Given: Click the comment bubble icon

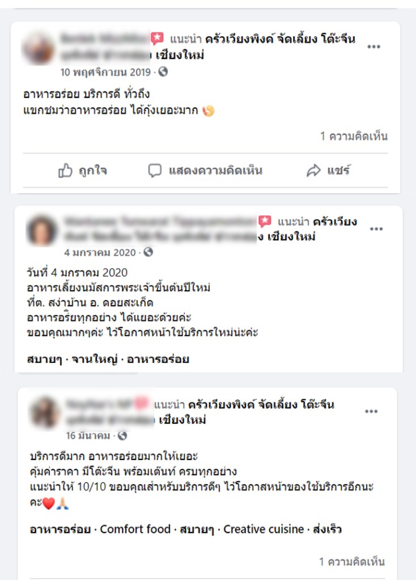Looking at the screenshot, I should coord(155,170).
